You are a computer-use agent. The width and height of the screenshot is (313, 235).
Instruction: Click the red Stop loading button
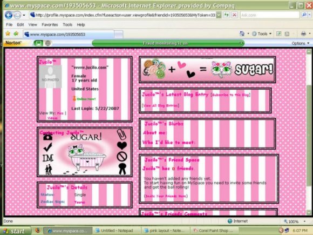tap(234, 15)
